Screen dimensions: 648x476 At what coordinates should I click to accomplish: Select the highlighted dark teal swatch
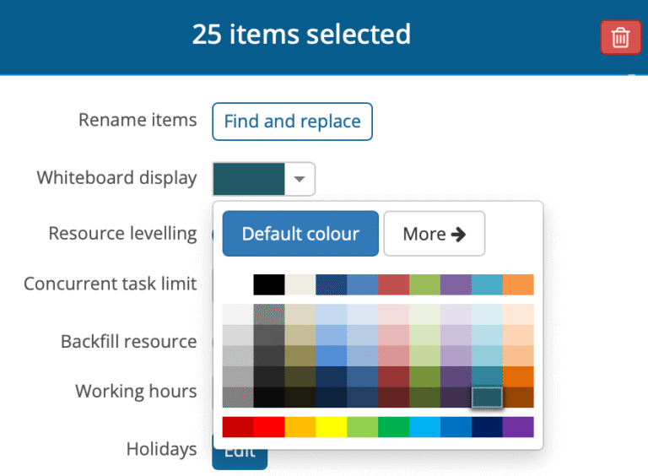pyautogui.click(x=487, y=397)
